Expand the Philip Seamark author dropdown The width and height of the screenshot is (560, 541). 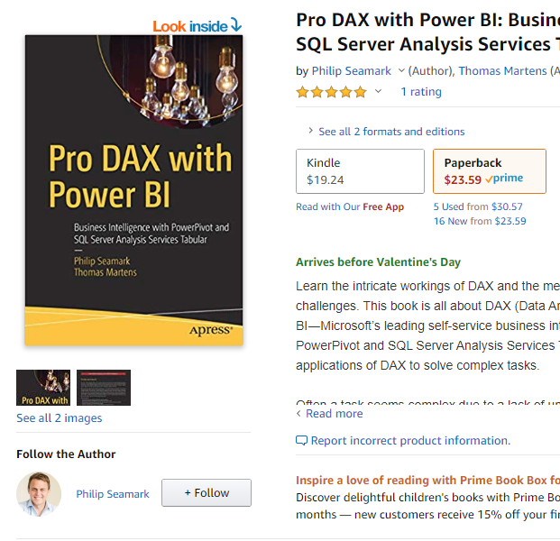[399, 71]
